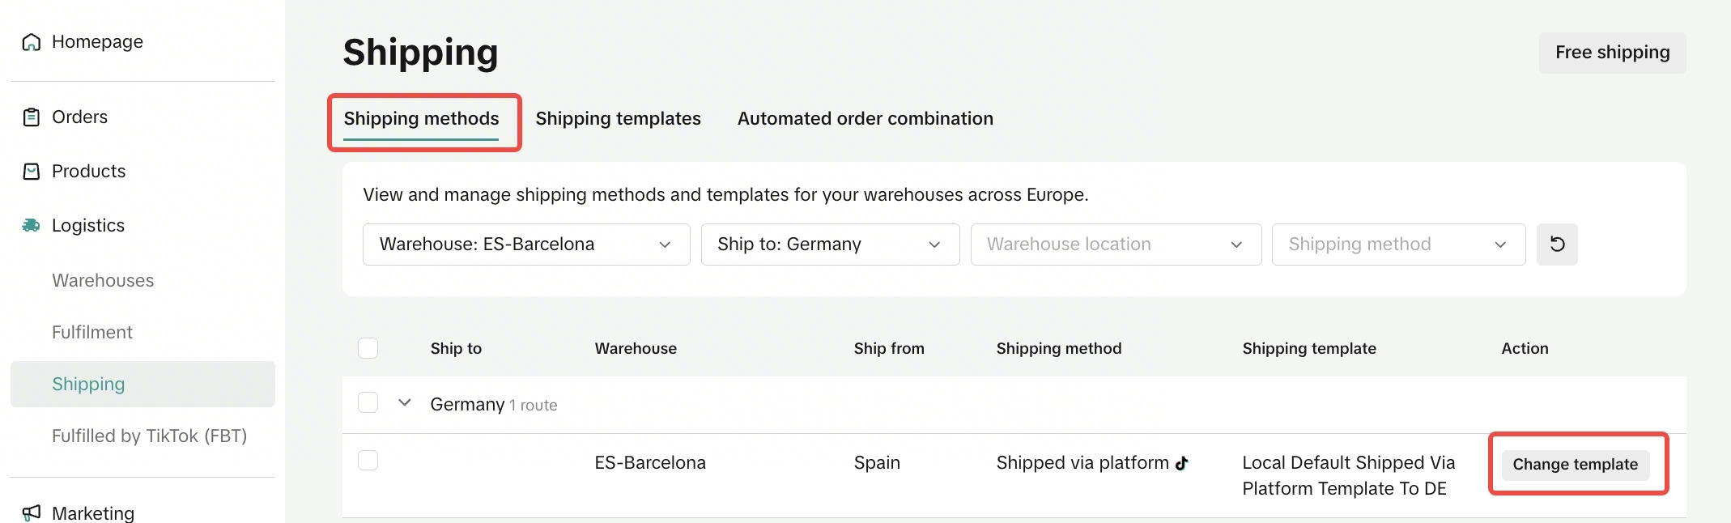This screenshot has width=1731, height=523.
Task: Click the Logistics truck icon
Action: pyautogui.click(x=31, y=225)
